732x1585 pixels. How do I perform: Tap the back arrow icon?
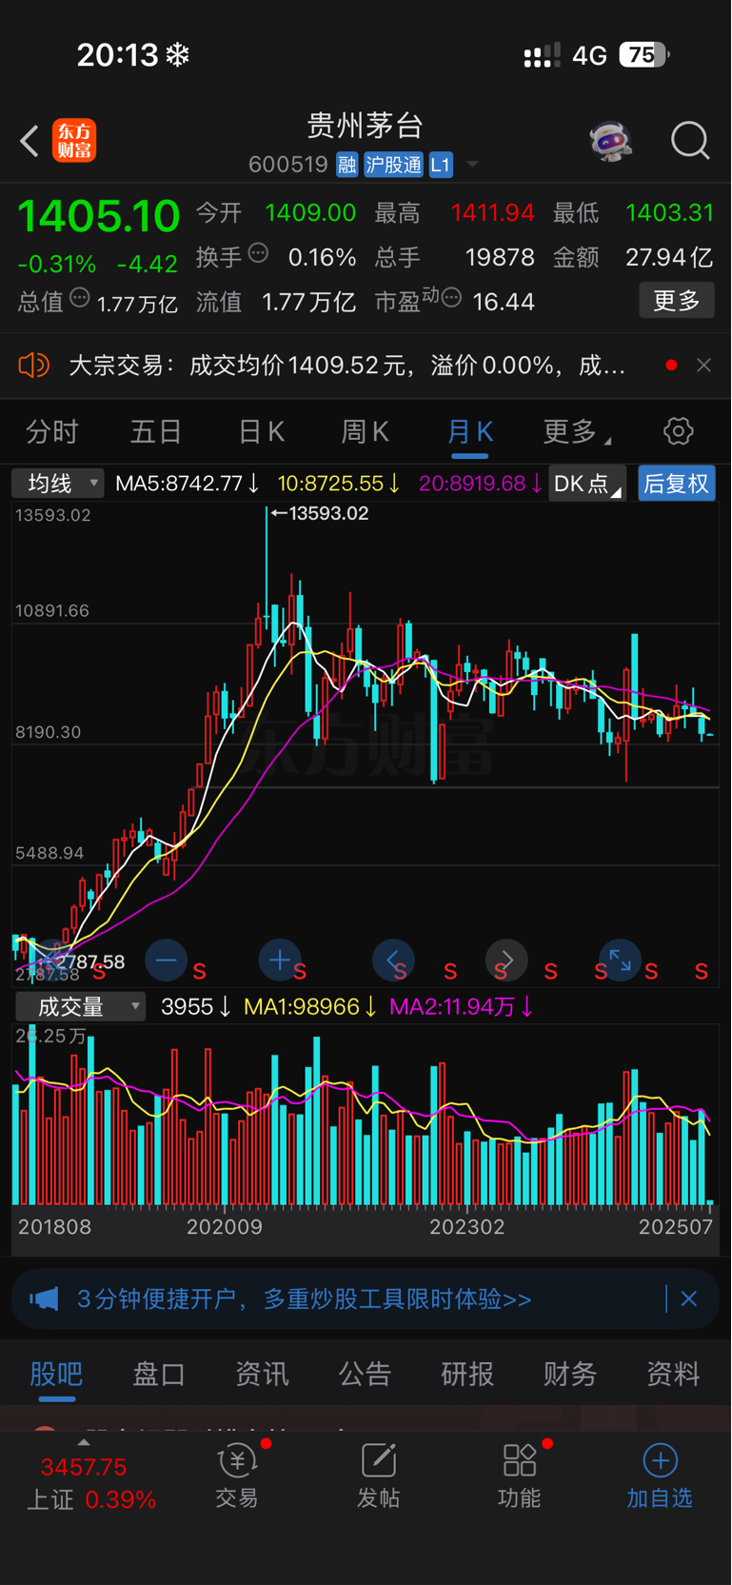[x=30, y=141]
